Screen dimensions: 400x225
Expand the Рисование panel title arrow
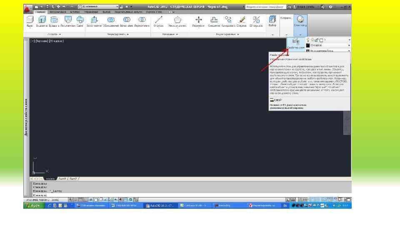click(177, 34)
